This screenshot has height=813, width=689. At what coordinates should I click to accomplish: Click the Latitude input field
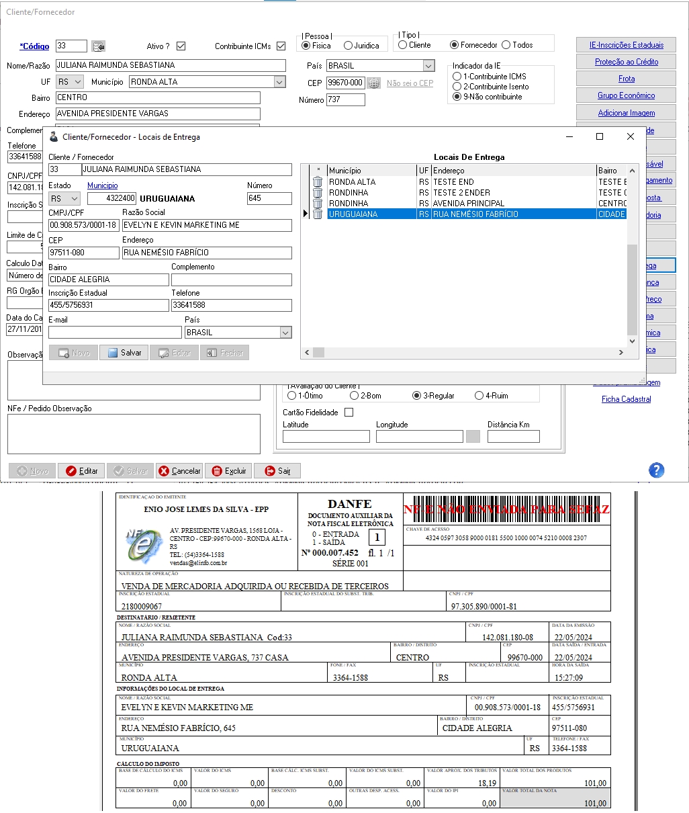326,436
